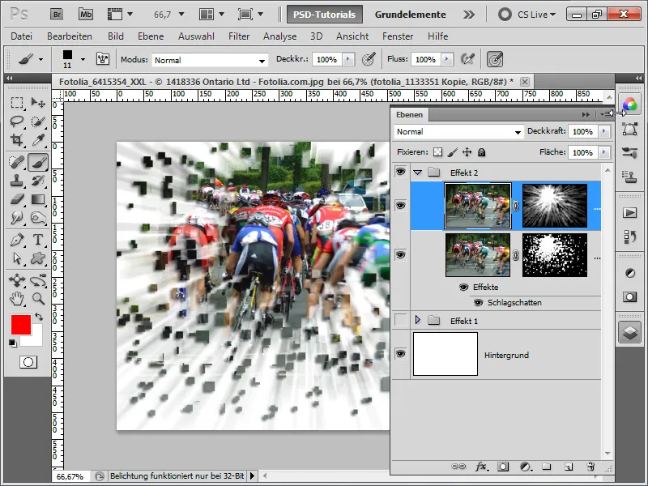The image size is (648, 486).
Task: Select the Eyedropper tool
Action: click(x=38, y=140)
